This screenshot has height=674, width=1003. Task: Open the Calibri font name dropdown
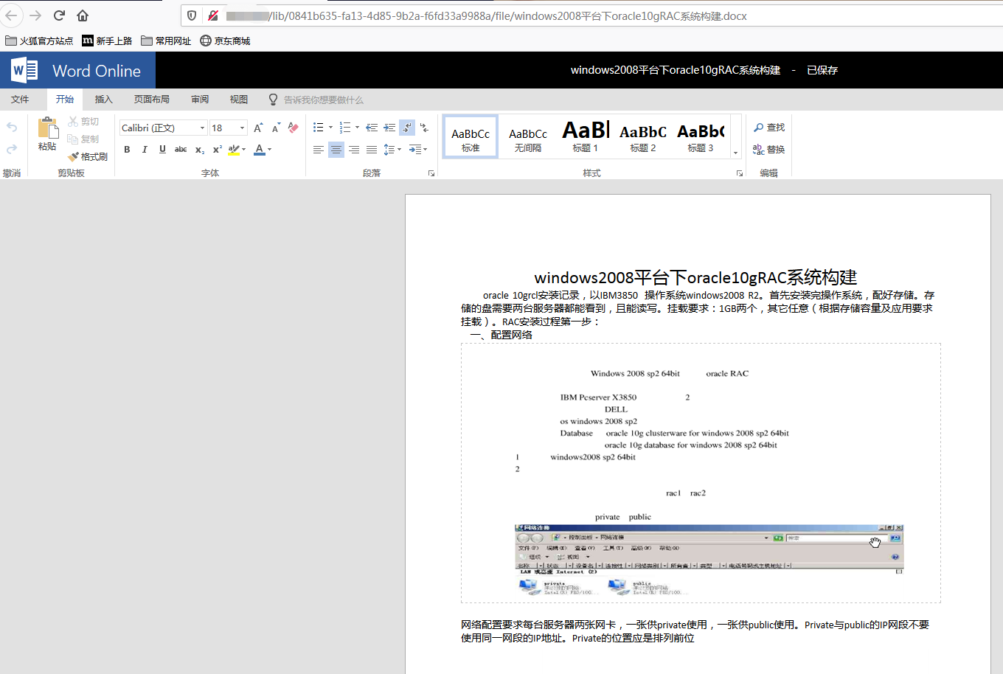(202, 128)
